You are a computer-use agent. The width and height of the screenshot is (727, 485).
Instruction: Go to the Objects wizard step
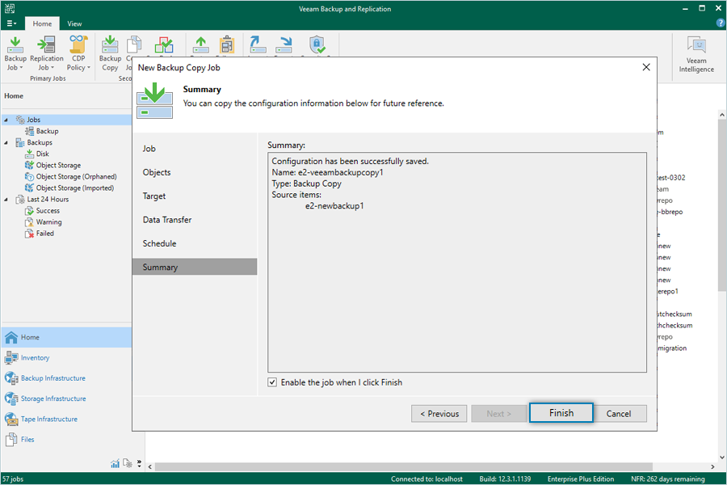(x=195, y=172)
